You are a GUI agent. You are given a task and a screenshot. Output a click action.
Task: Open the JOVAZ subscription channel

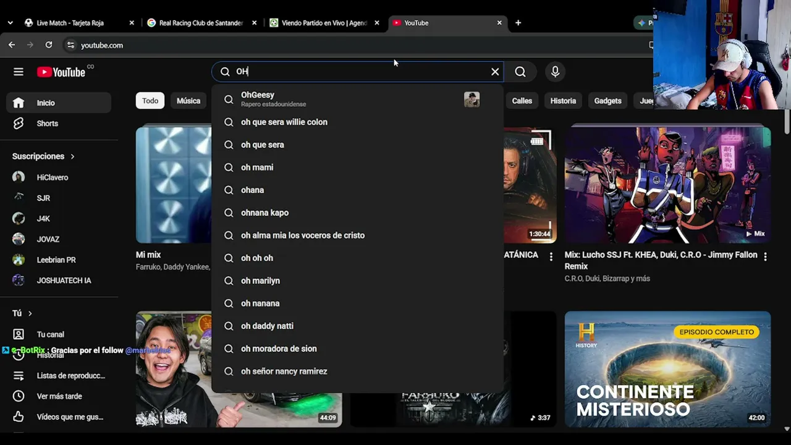(x=59, y=239)
